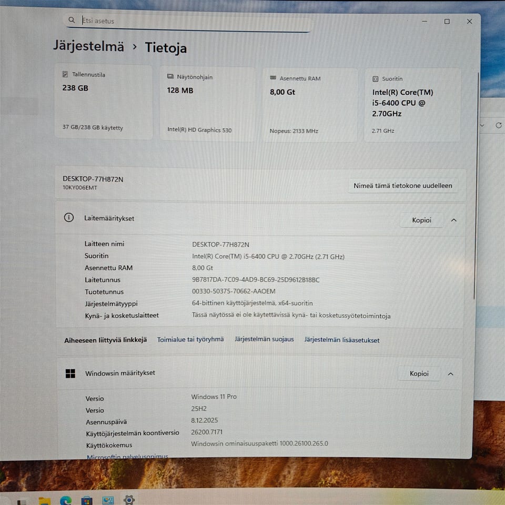Copy the Laitemääritykset device specifications
This screenshot has height=505, width=505.
click(x=421, y=220)
